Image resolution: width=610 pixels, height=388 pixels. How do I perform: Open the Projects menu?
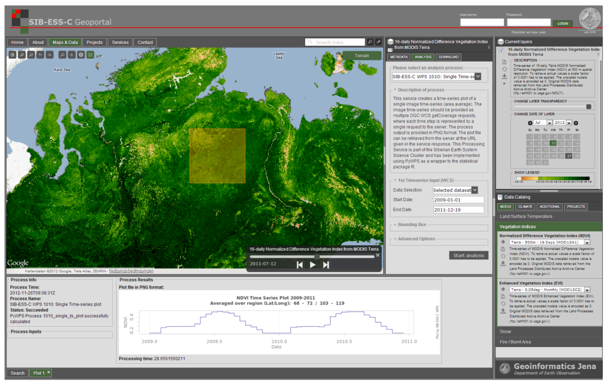coord(94,42)
